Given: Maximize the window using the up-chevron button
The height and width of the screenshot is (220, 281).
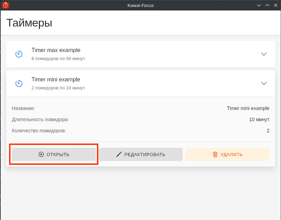Looking at the screenshot, I should [267, 5].
